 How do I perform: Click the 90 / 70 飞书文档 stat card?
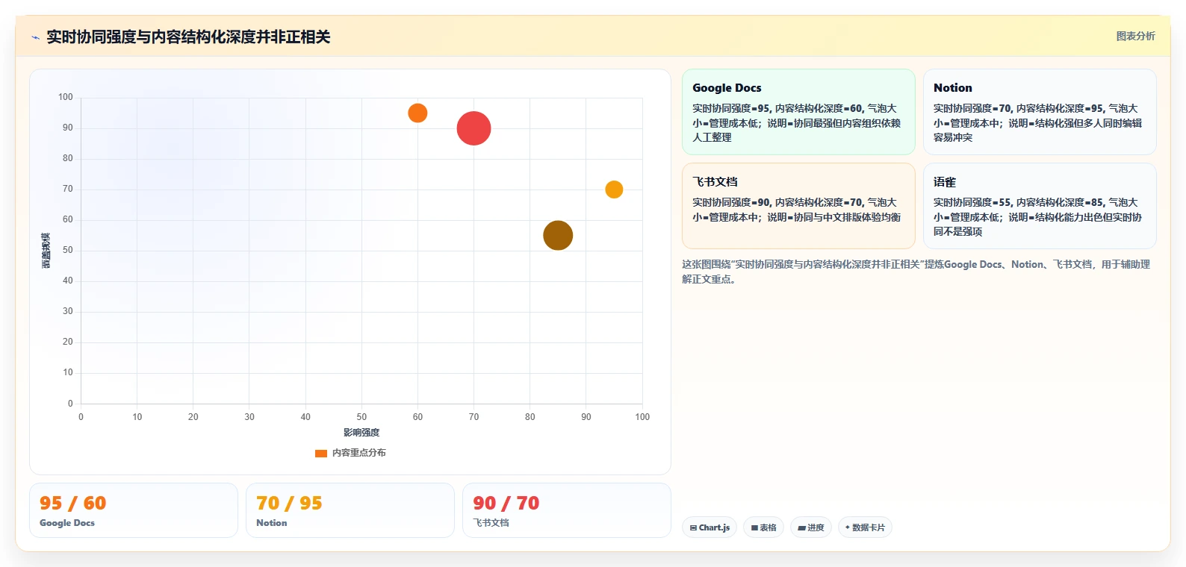[567, 510]
